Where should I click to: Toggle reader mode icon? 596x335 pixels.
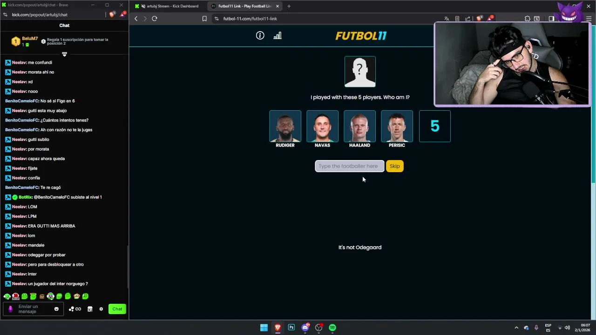click(457, 19)
